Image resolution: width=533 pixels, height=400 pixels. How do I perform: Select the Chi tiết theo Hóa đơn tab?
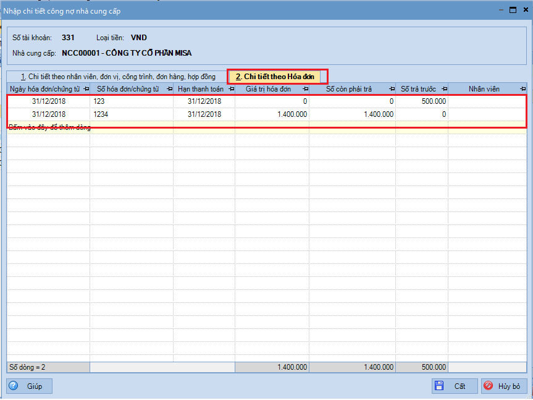275,77
